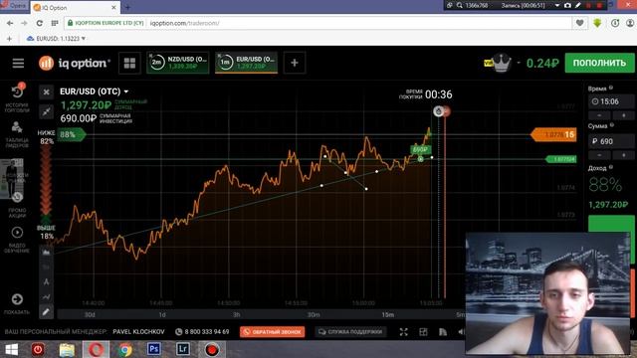
Task: Open trading history in the sidebar
Action: click(17, 97)
